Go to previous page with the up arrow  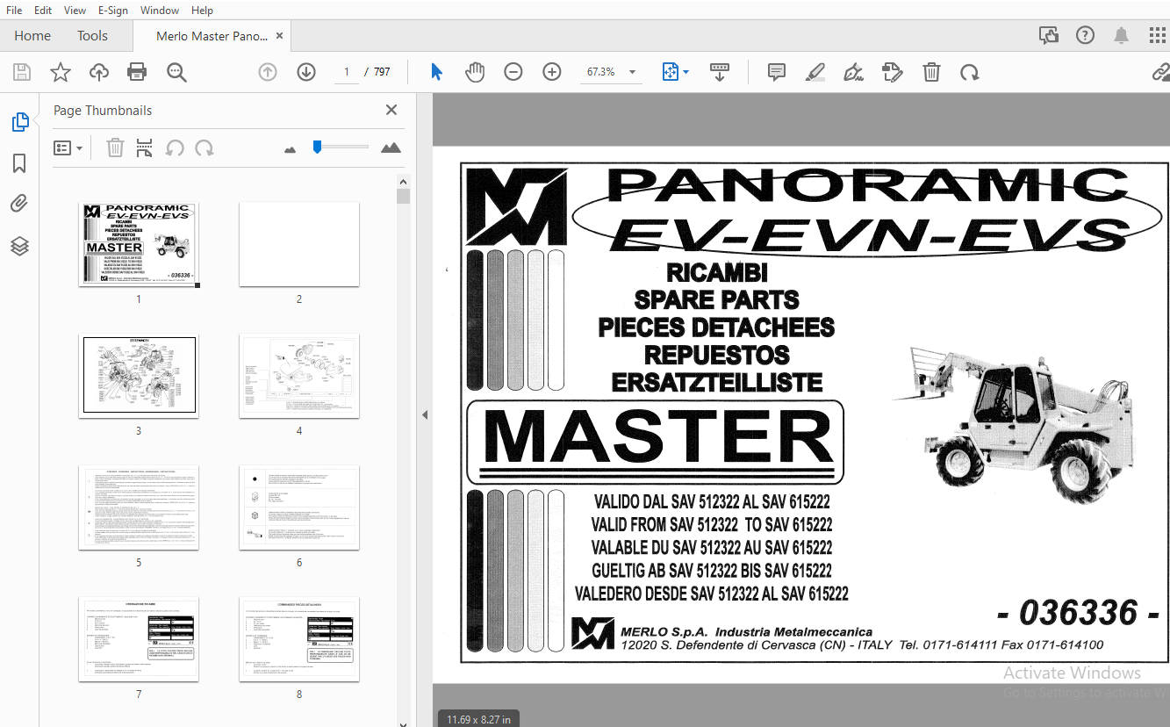tap(268, 72)
